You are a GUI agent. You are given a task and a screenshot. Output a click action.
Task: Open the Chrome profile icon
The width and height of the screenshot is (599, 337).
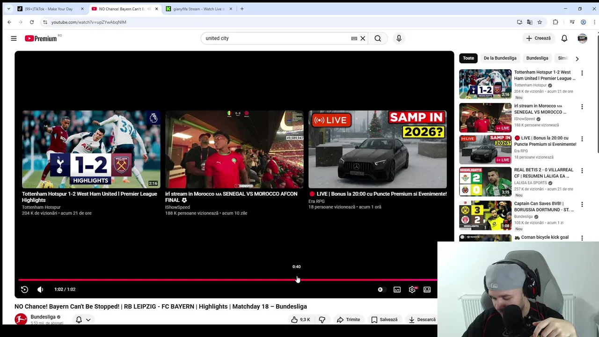[x=583, y=22]
